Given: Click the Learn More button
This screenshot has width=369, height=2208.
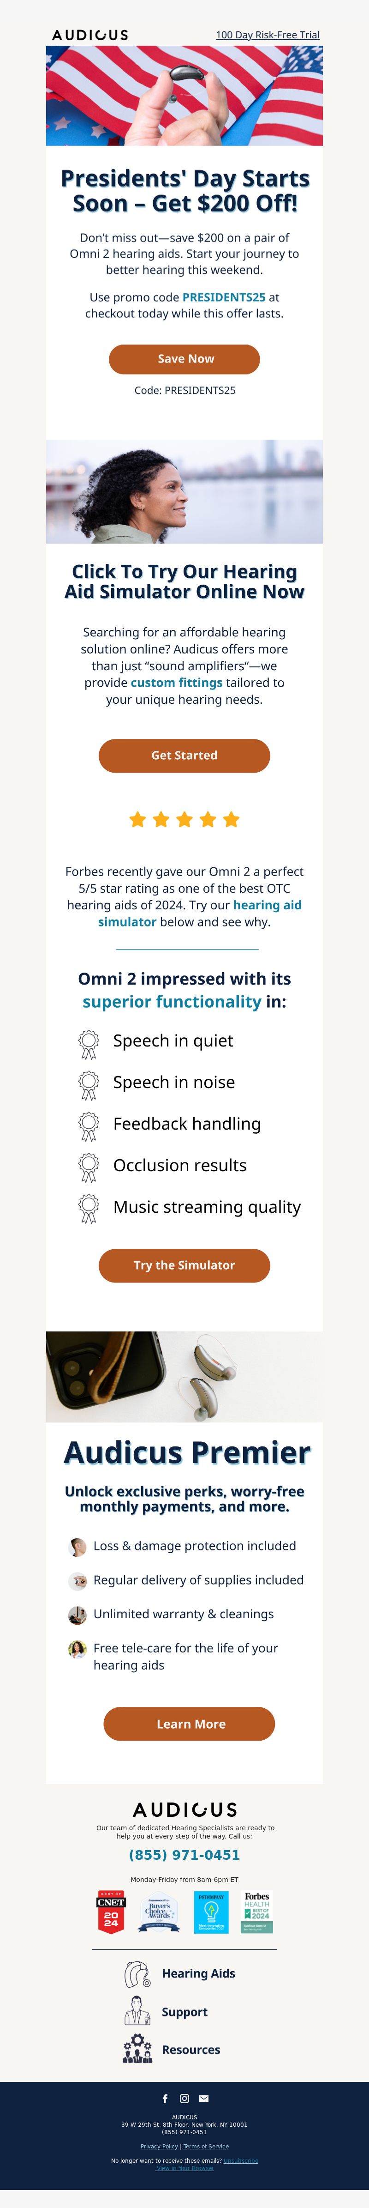Looking at the screenshot, I should (189, 1724).
